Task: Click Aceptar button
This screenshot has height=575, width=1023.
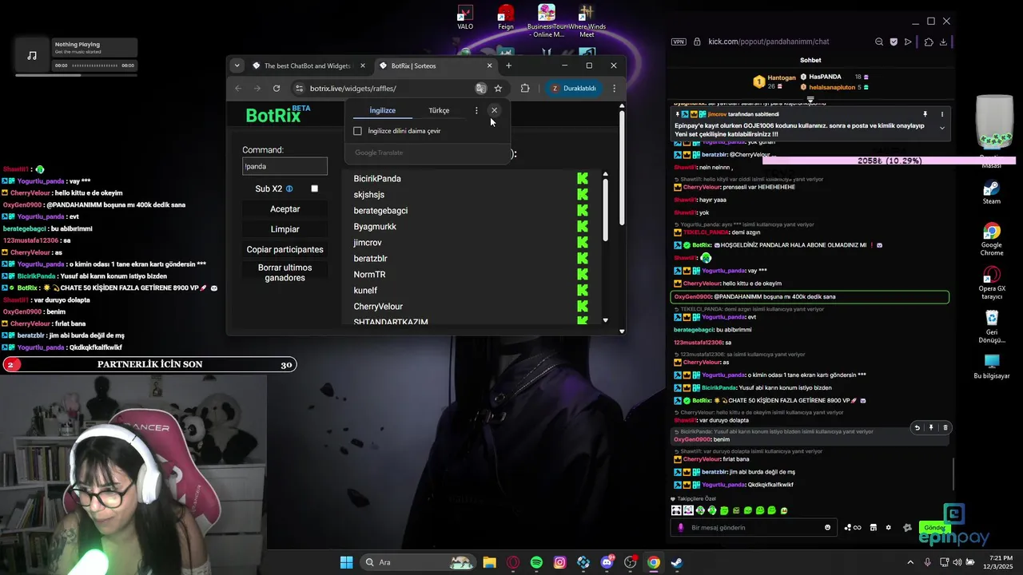Action: point(285,209)
